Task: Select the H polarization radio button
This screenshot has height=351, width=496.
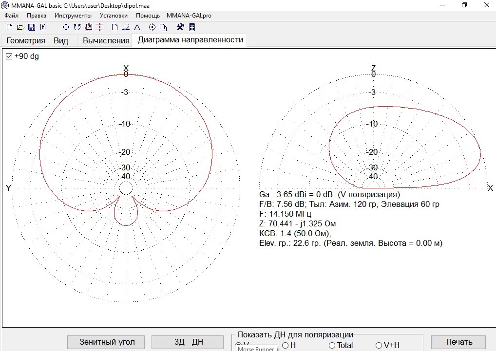Action: point(285,345)
